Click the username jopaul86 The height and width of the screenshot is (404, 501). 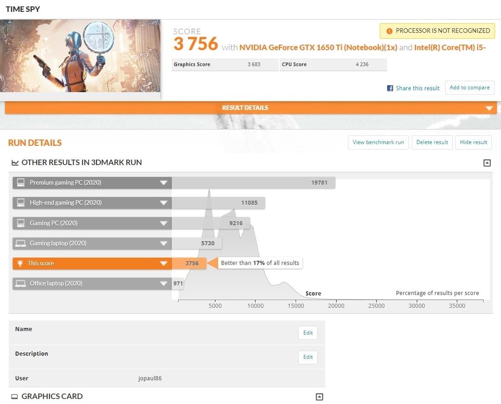pos(150,378)
